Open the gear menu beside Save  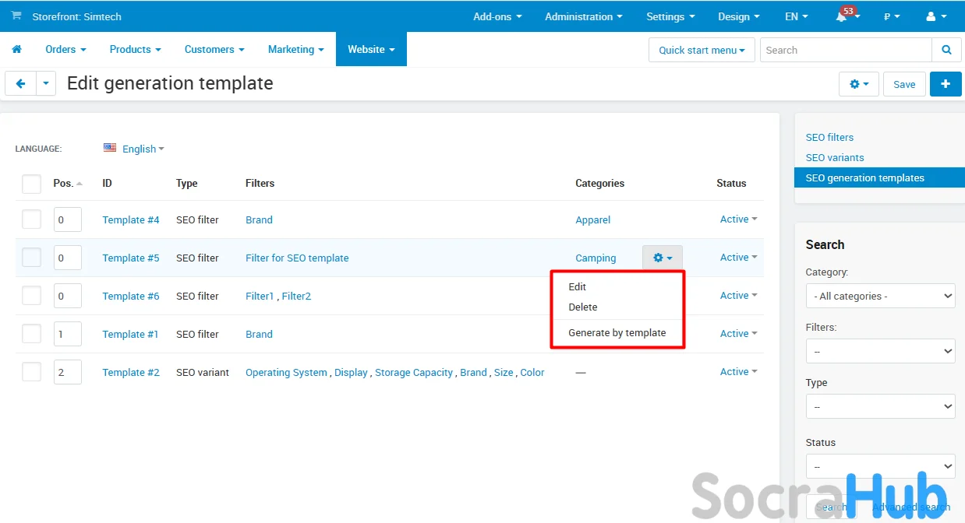tap(858, 84)
